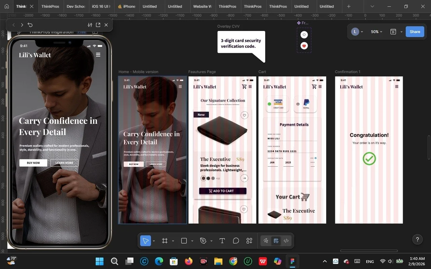Click the Figma home icon
The height and width of the screenshot is (269, 431).
[6, 6]
